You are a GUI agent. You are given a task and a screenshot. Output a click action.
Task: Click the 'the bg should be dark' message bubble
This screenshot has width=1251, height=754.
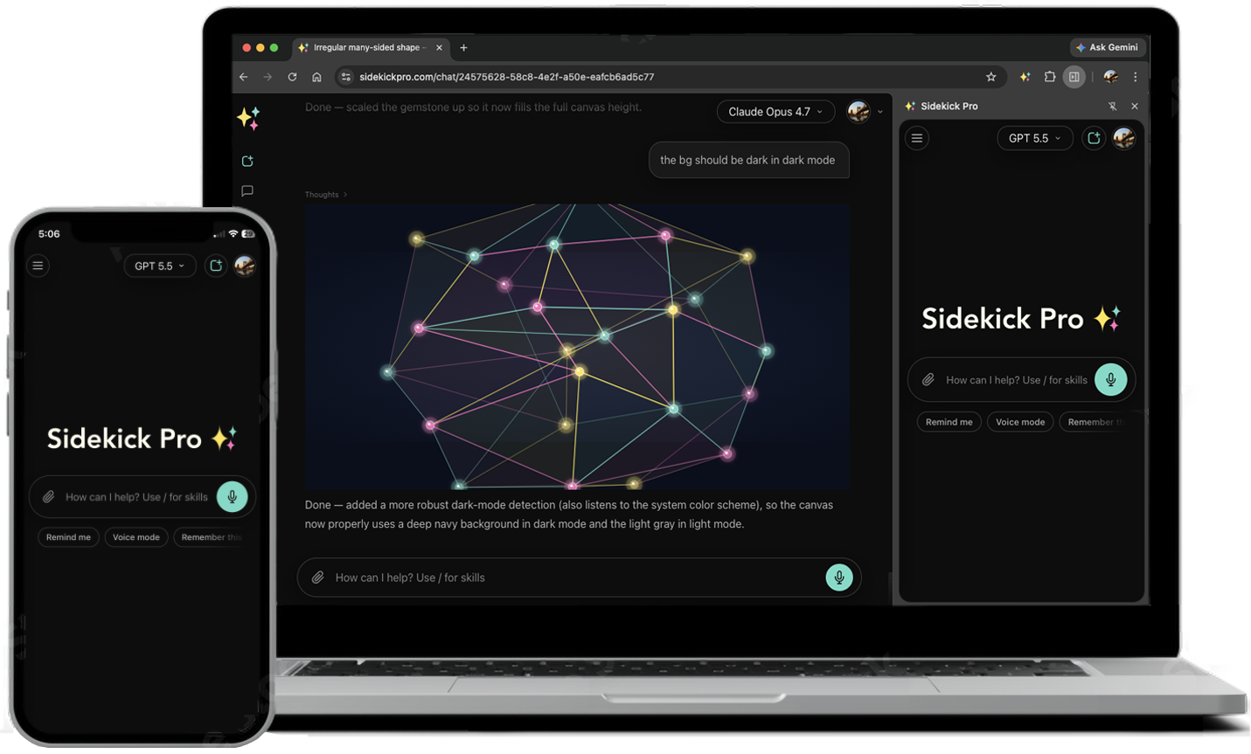(x=747, y=160)
